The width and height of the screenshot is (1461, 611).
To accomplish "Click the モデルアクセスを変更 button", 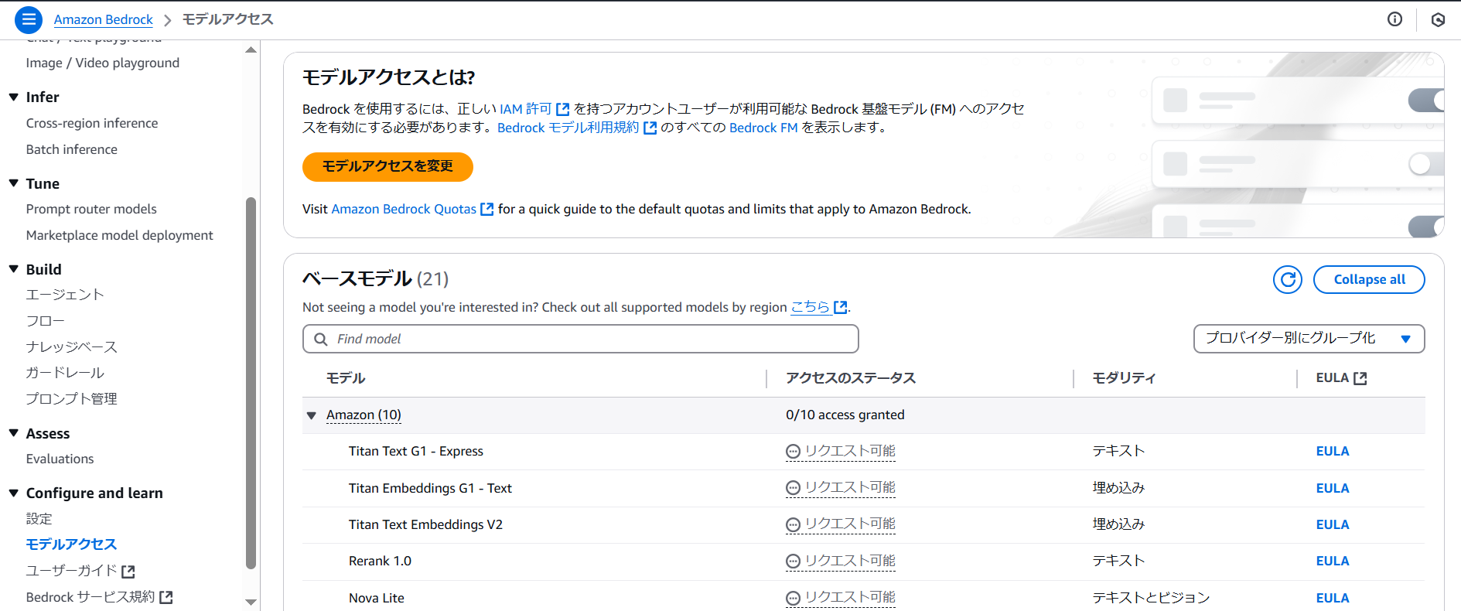I will (387, 166).
